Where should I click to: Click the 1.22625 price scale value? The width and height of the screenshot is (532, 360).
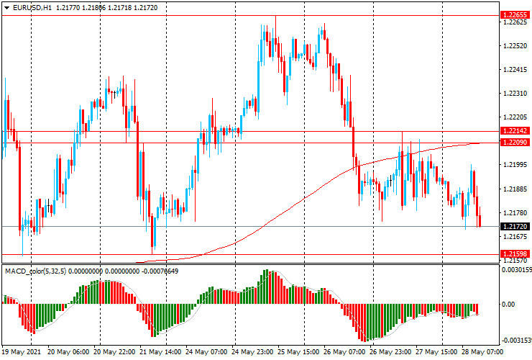tap(515, 22)
